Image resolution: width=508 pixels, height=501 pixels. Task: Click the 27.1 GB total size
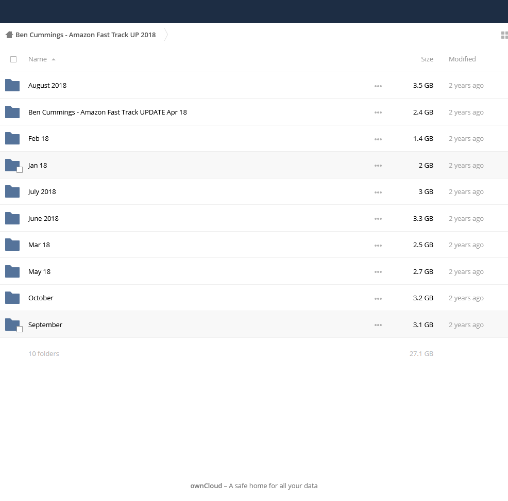[x=421, y=353]
